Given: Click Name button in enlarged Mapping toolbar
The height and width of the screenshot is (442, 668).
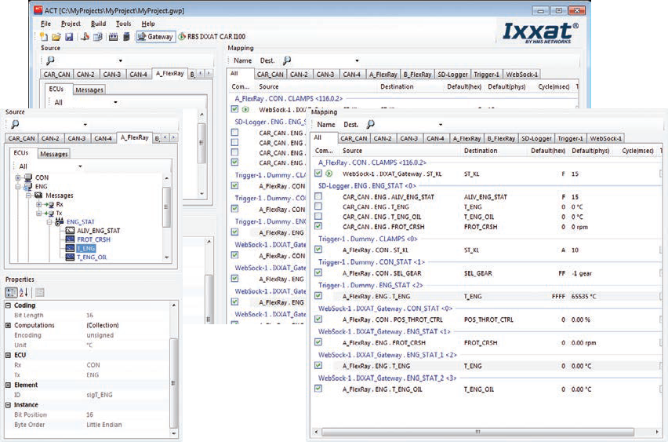Looking at the screenshot, I should 326,125.
